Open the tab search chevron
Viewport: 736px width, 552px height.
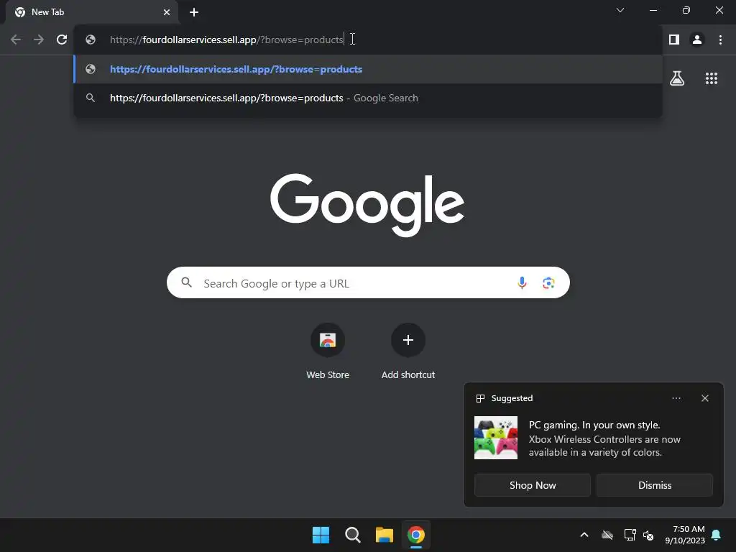[620, 10]
